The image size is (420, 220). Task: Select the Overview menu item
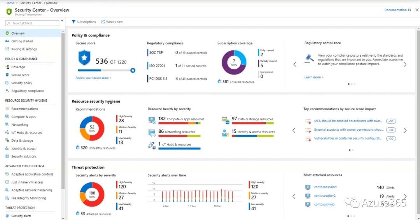(18, 33)
